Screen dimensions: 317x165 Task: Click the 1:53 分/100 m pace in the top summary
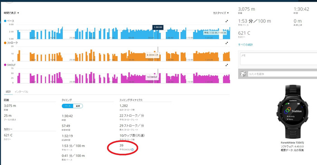255,21
